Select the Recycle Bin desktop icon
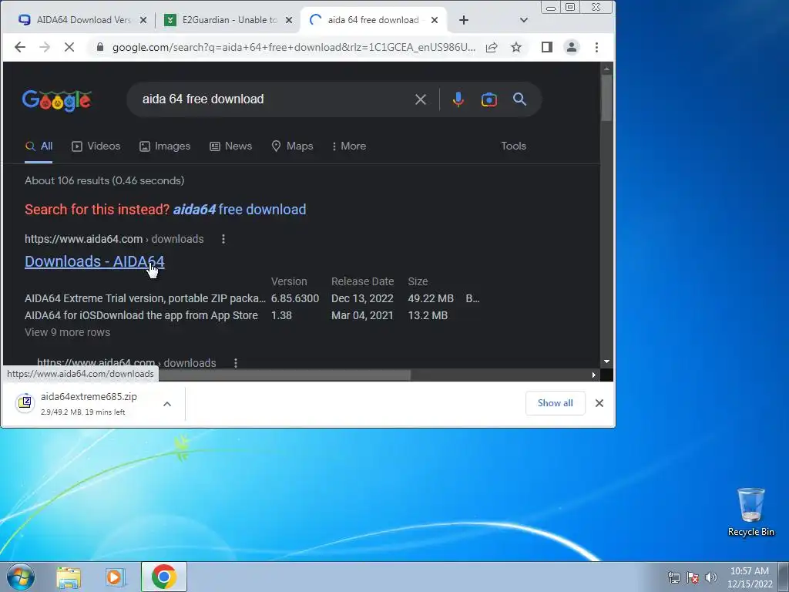This screenshot has width=789, height=592. [x=750, y=513]
